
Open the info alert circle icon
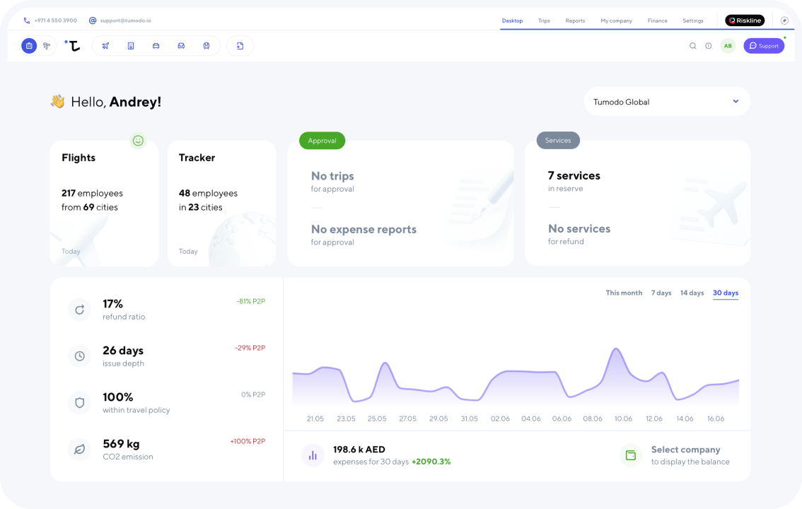(x=709, y=46)
